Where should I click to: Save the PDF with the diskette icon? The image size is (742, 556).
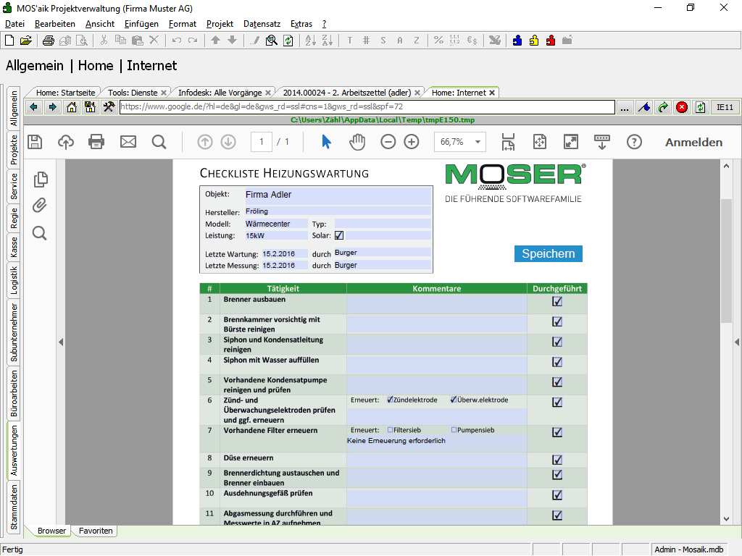coord(35,142)
